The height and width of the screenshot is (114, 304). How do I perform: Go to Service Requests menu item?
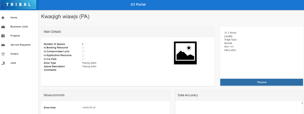[x=21, y=45]
